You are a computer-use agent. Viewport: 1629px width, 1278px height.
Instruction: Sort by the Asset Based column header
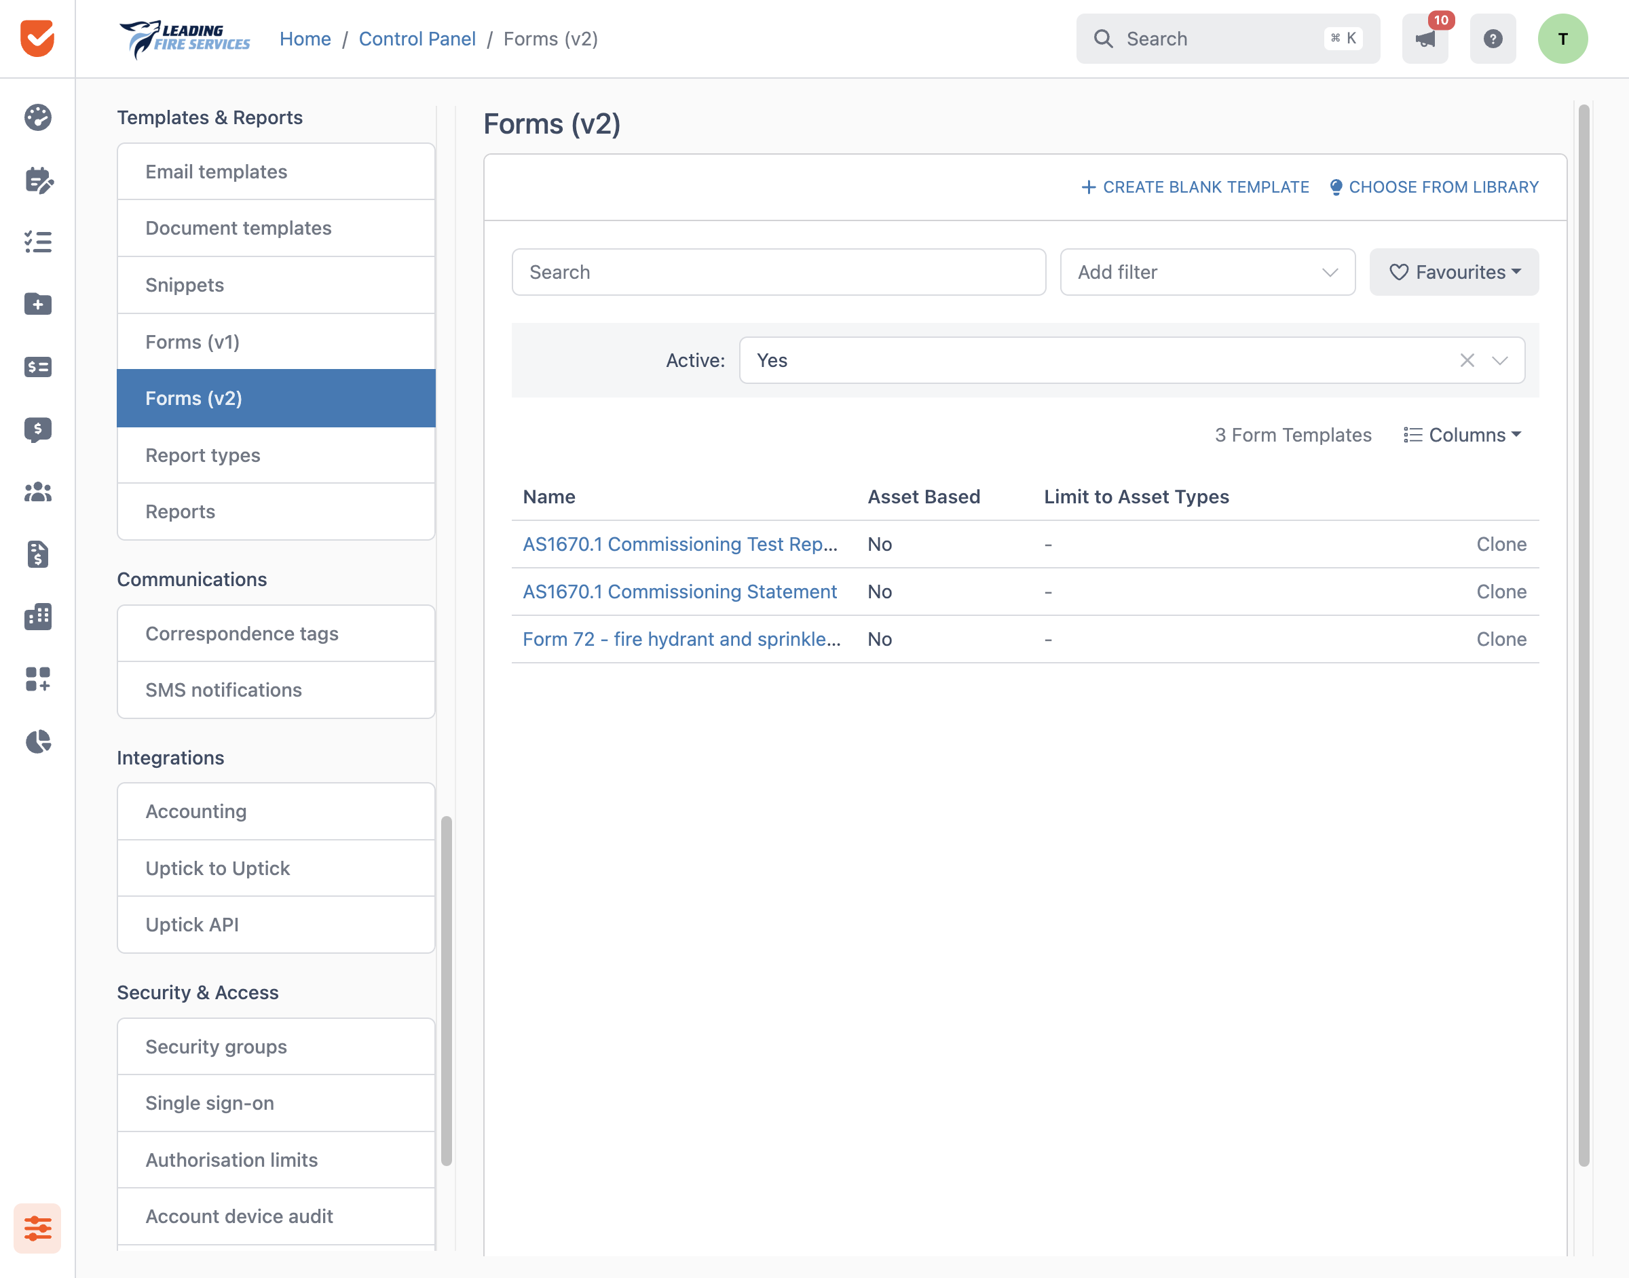pyautogui.click(x=923, y=497)
